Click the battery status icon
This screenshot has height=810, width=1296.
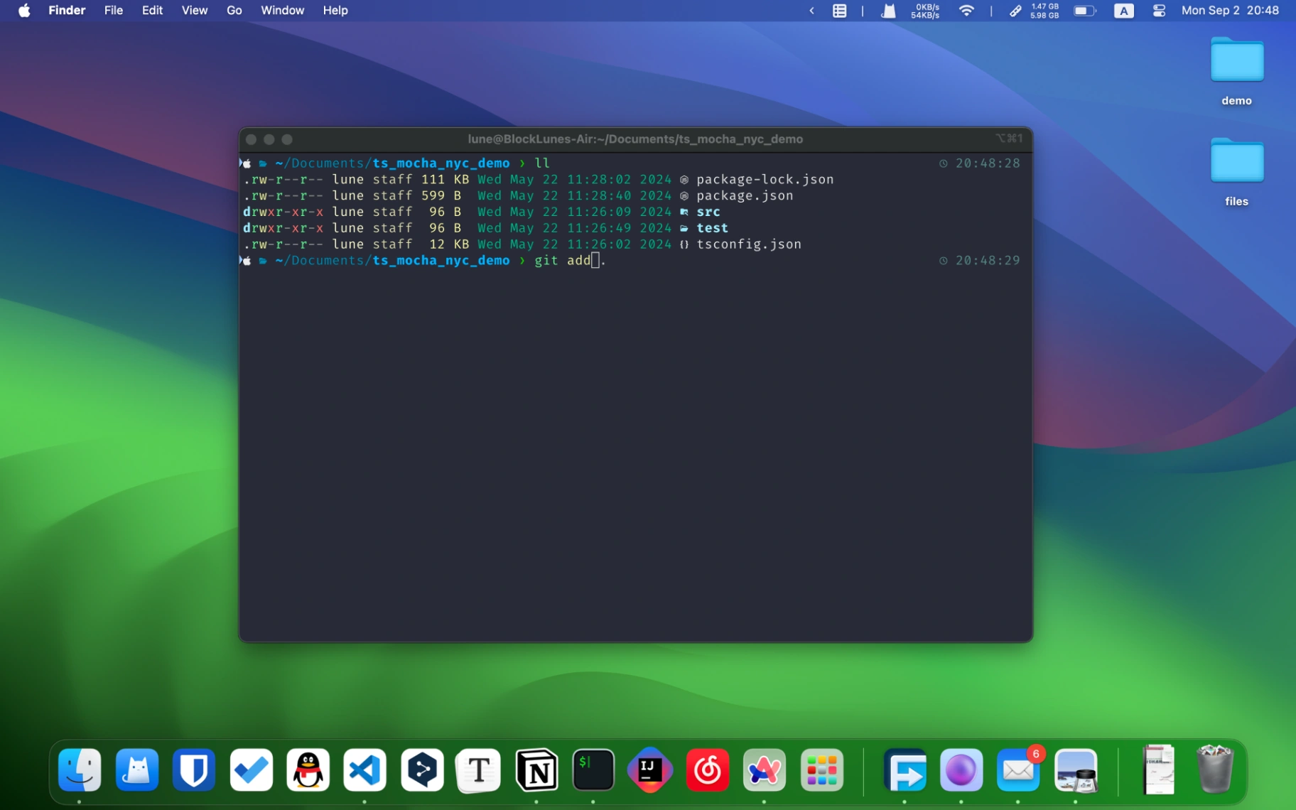tap(1085, 11)
